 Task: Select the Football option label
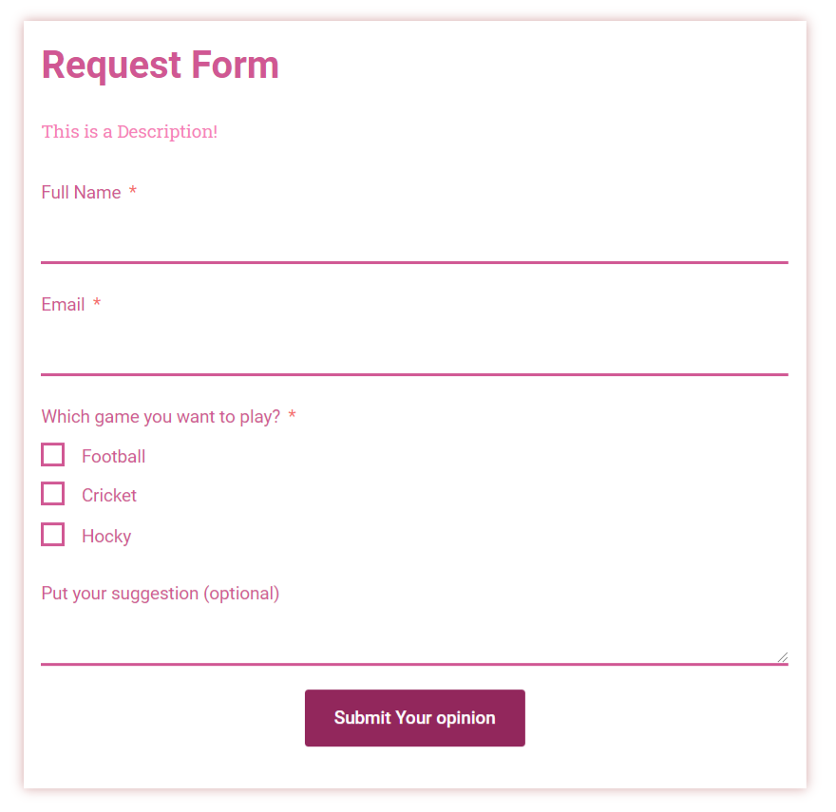[x=114, y=457]
